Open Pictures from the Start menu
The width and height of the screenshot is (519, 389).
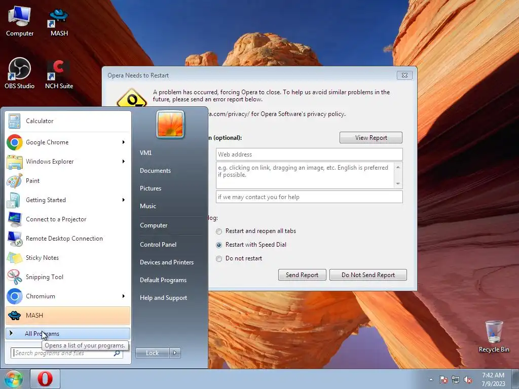151,188
